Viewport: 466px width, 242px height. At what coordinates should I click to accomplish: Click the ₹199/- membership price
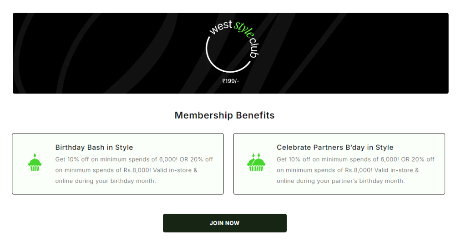[x=230, y=81]
